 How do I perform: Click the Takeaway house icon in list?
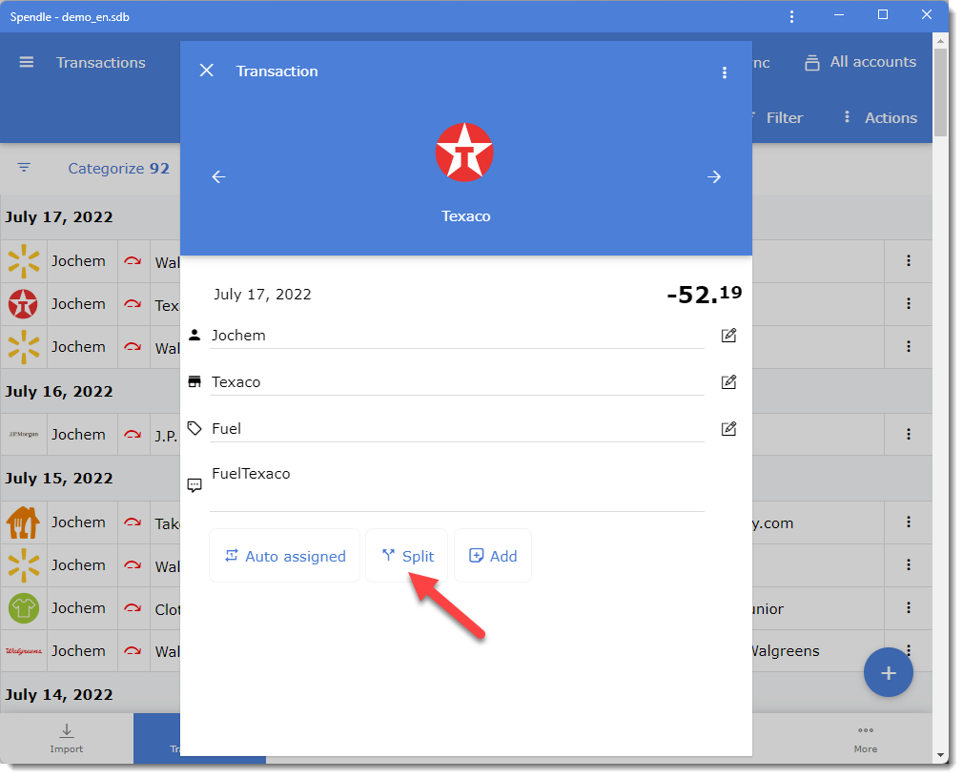23,522
